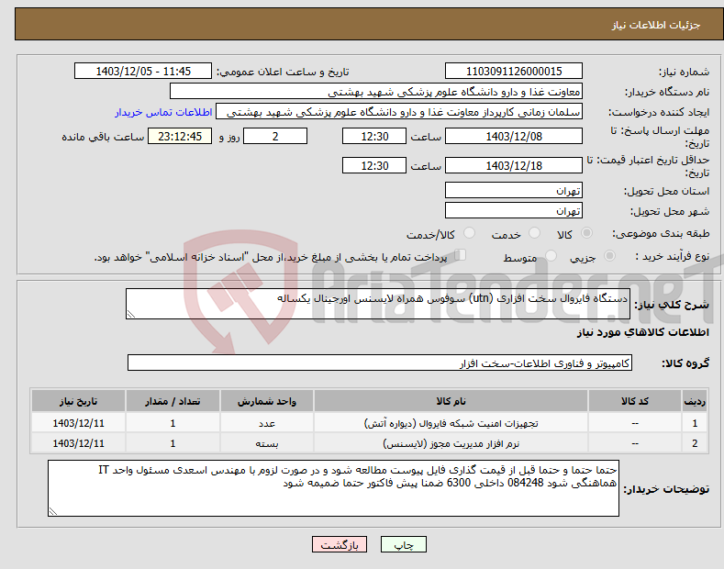Click the تجهیزات امنیت شبکه فایروال item name
This screenshot has width=724, height=569.
451,423
